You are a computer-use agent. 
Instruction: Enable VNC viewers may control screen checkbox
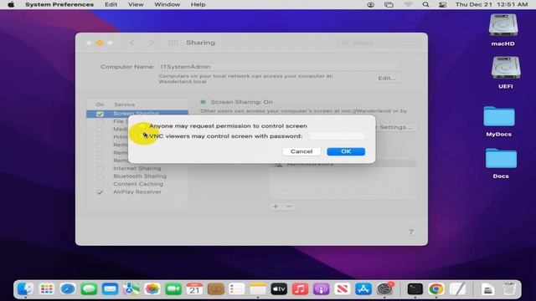click(142, 135)
